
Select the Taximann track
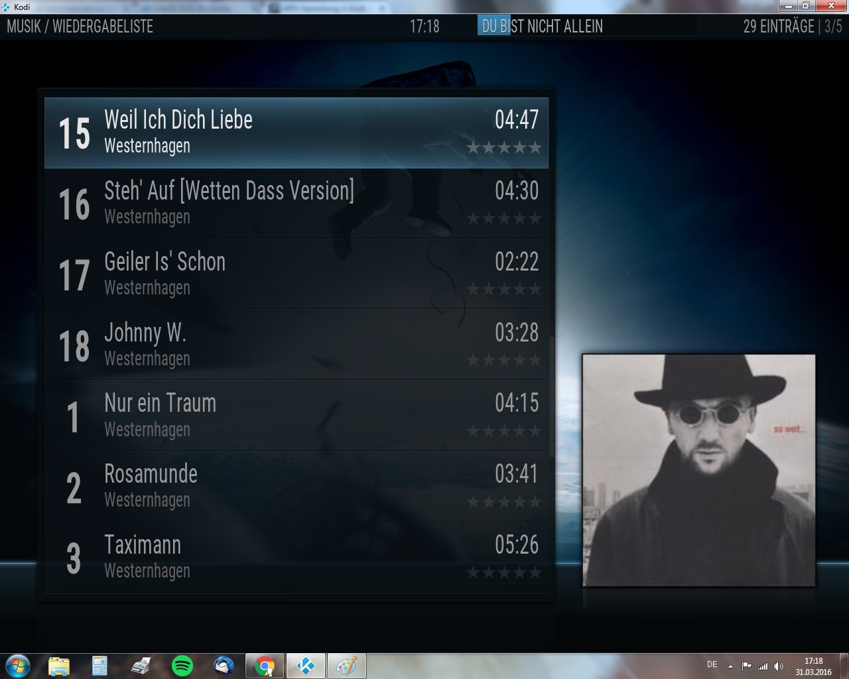pyautogui.click(x=296, y=557)
